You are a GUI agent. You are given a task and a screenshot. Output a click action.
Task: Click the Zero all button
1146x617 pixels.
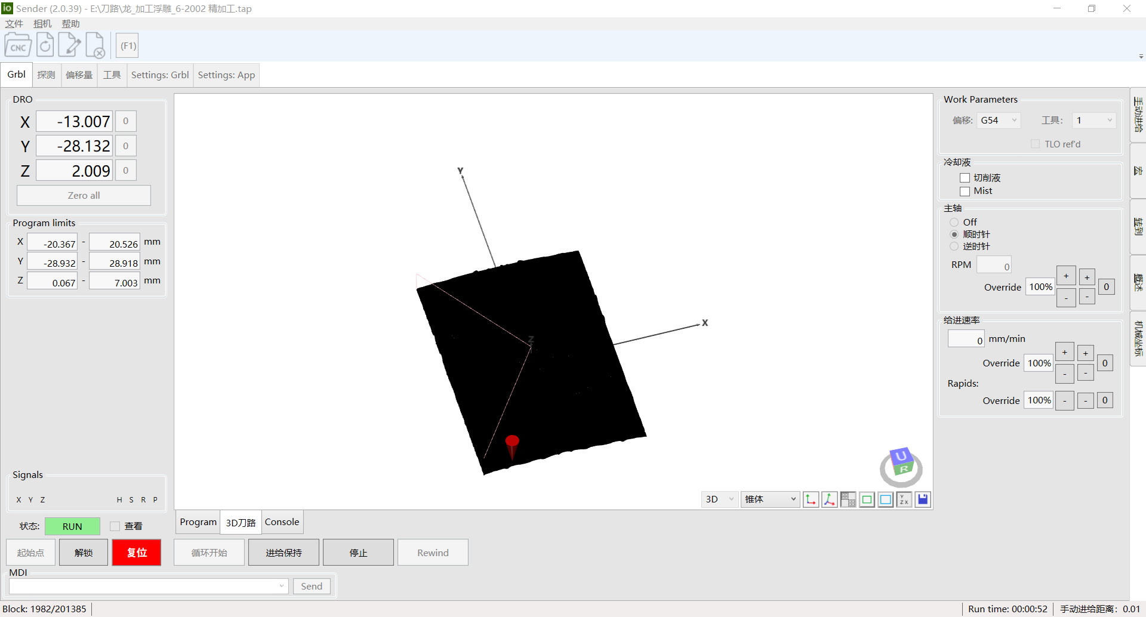point(84,196)
